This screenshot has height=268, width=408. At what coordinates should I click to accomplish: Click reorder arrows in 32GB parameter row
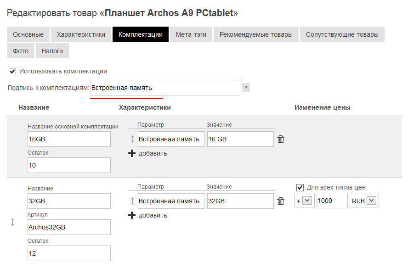click(132, 201)
